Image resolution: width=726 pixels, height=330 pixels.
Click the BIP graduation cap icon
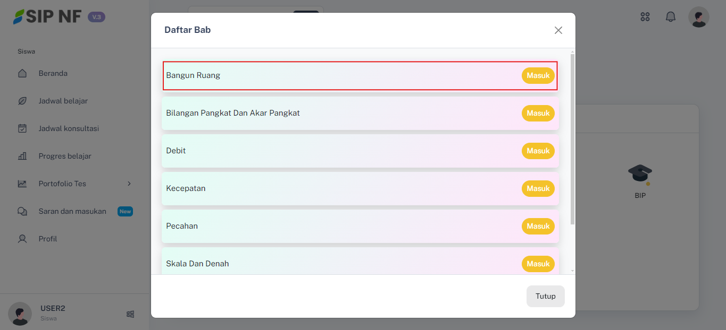tap(640, 173)
